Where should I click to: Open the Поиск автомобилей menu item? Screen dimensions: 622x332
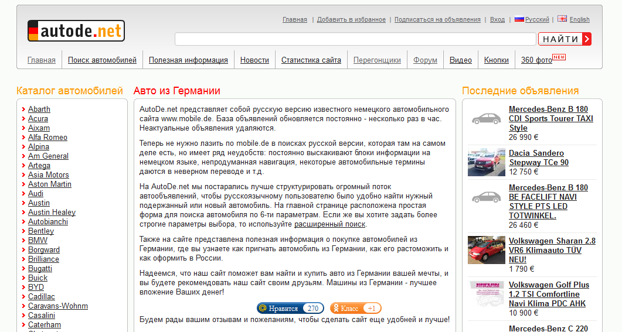102,60
